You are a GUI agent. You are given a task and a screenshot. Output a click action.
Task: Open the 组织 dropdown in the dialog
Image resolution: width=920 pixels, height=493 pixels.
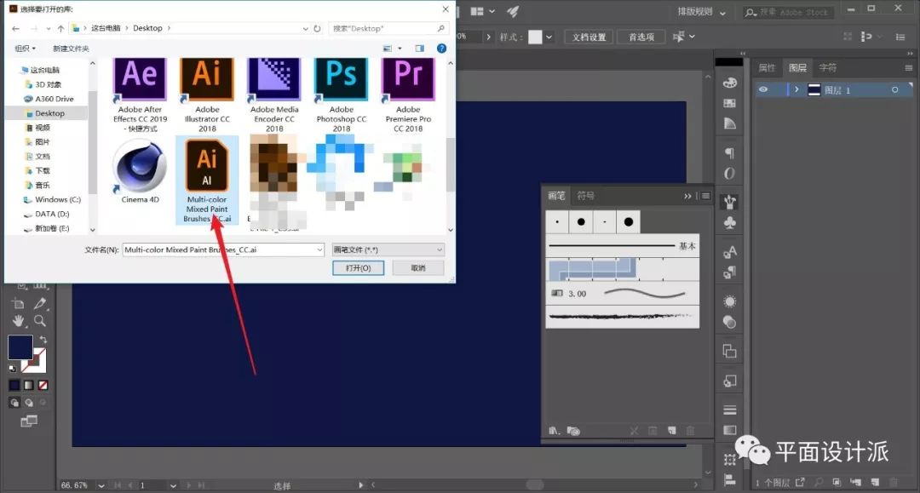point(25,48)
